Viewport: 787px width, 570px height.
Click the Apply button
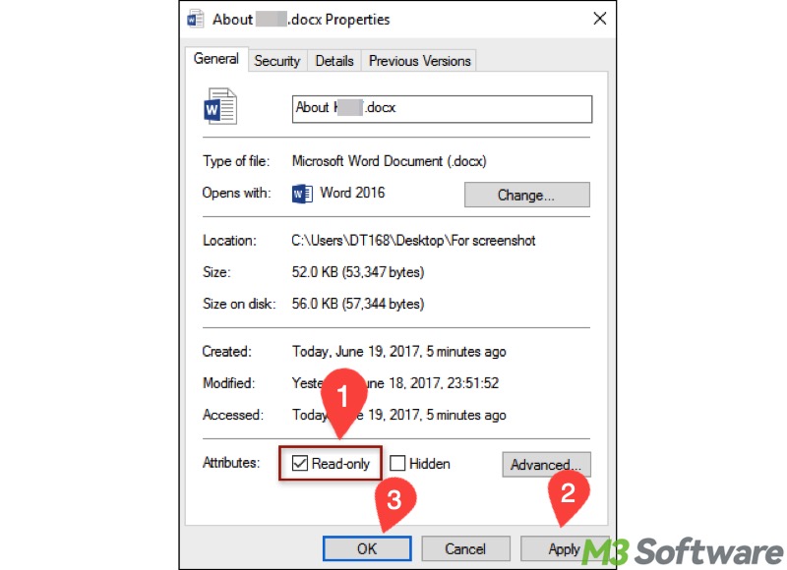tap(564, 548)
